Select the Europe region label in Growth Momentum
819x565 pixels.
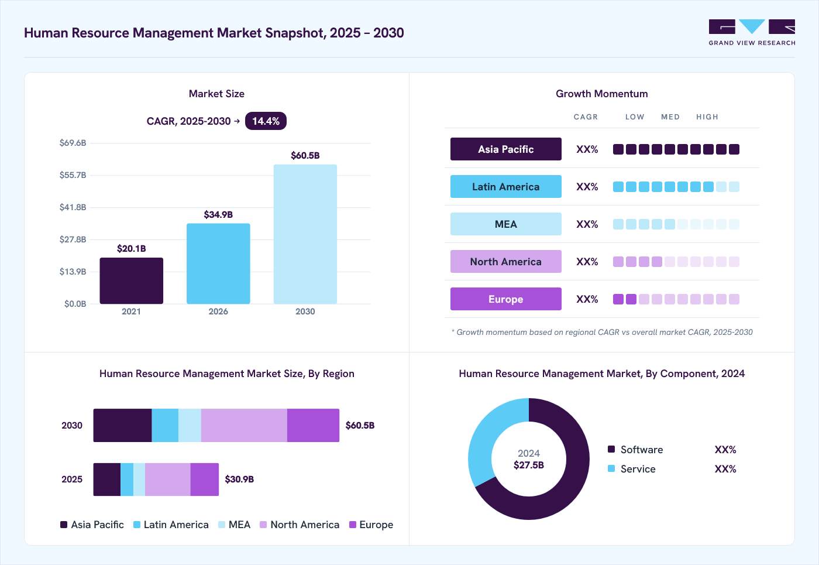pyautogui.click(x=505, y=299)
